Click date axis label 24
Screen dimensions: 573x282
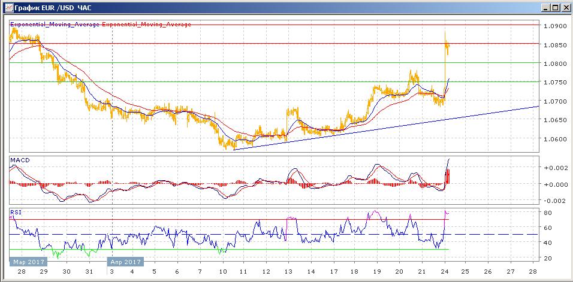pos(445,272)
